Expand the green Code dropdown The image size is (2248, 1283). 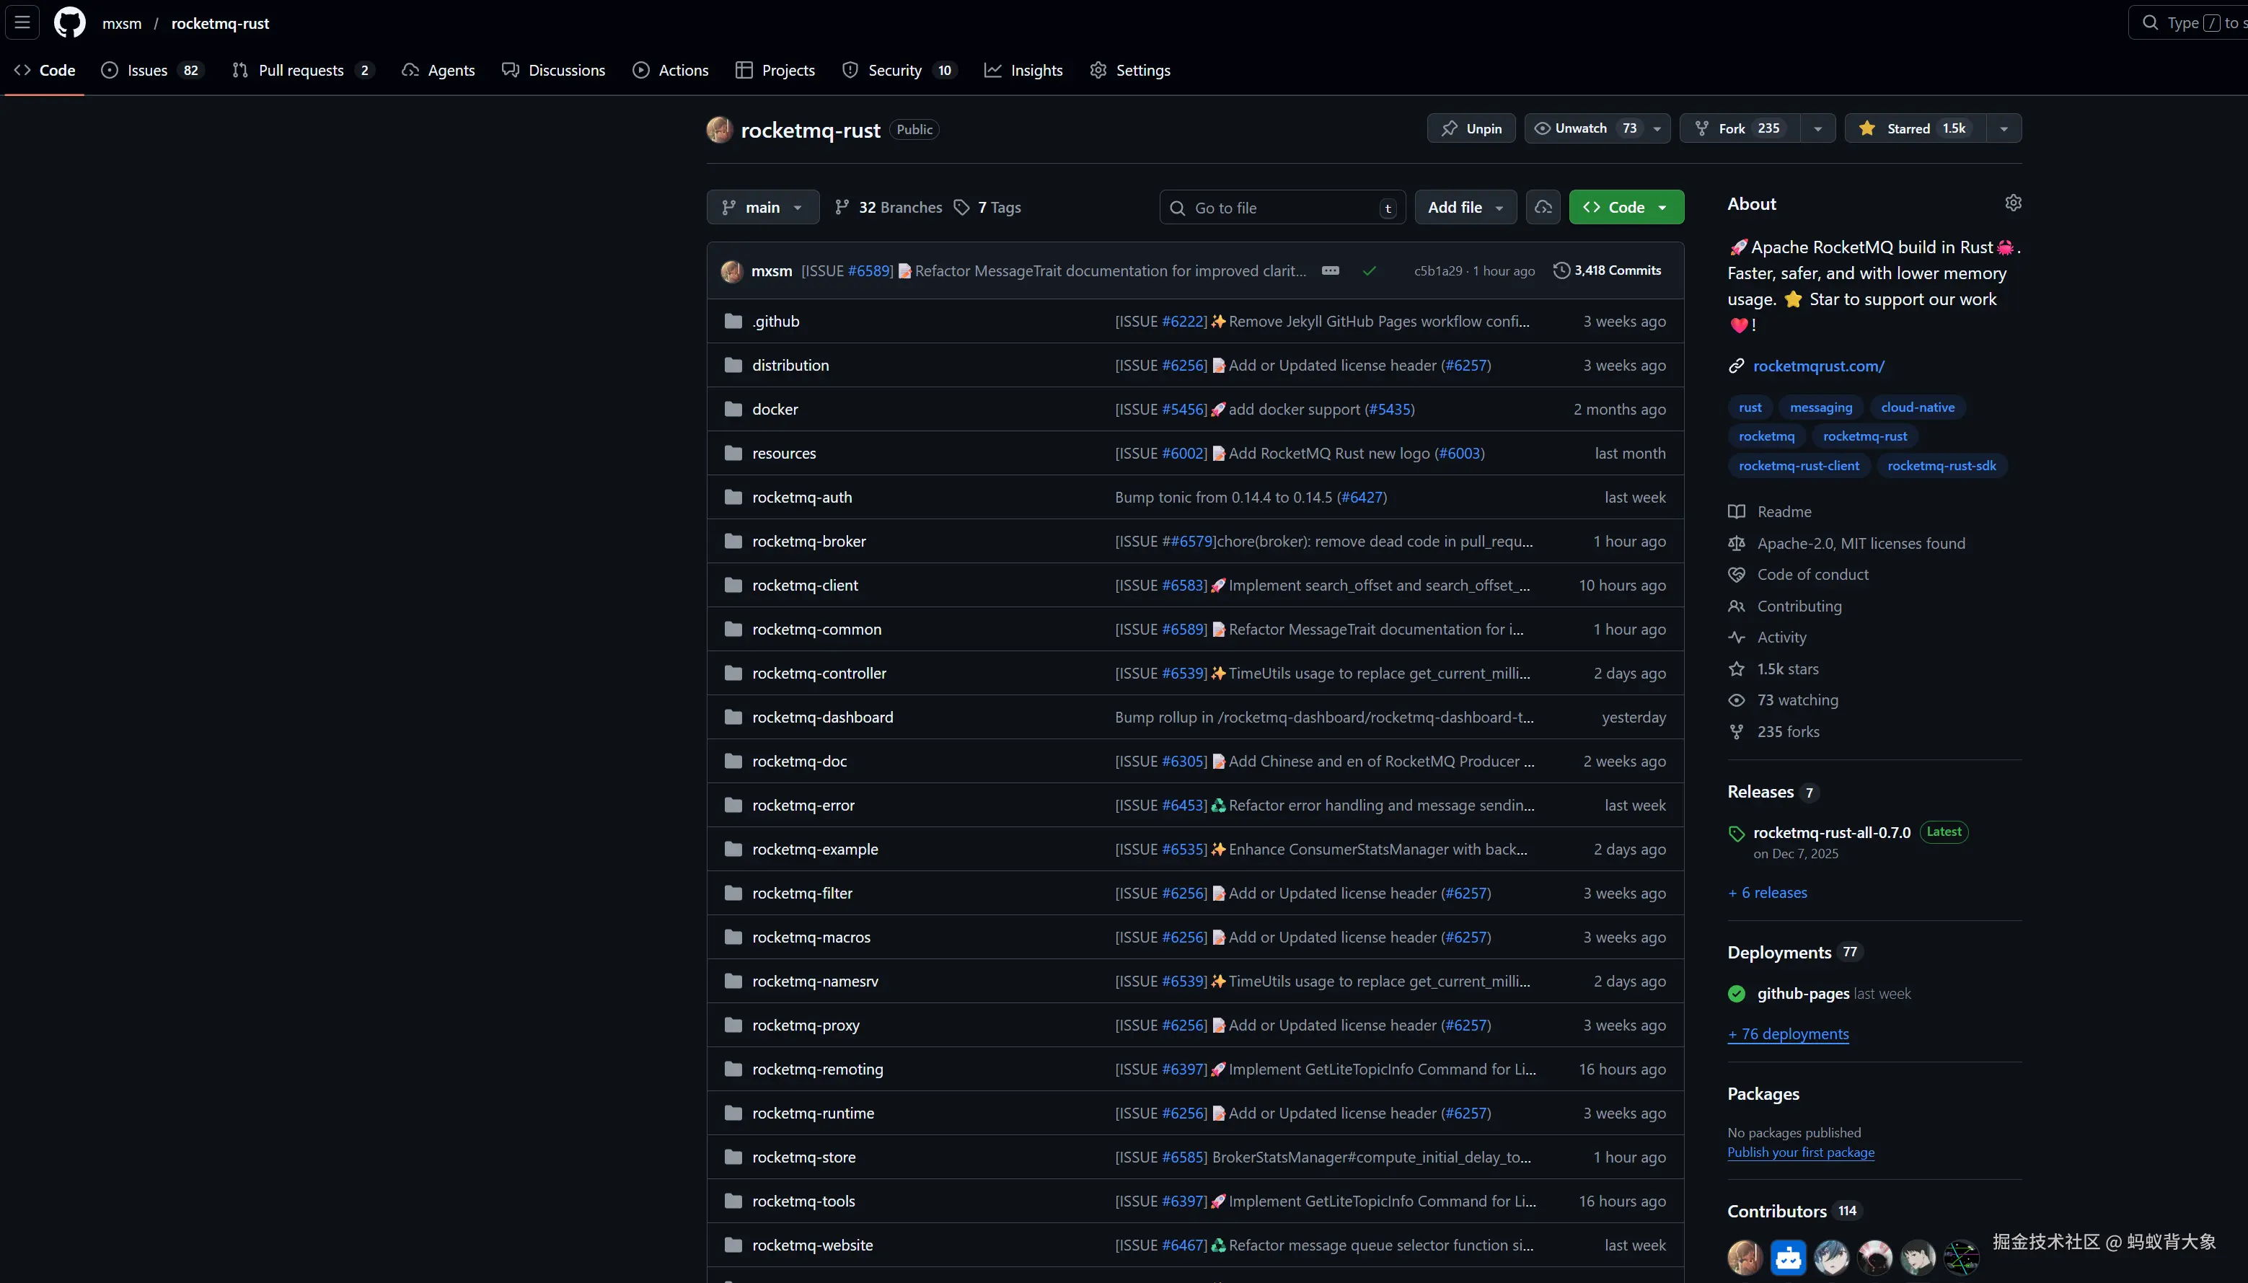coord(1626,207)
